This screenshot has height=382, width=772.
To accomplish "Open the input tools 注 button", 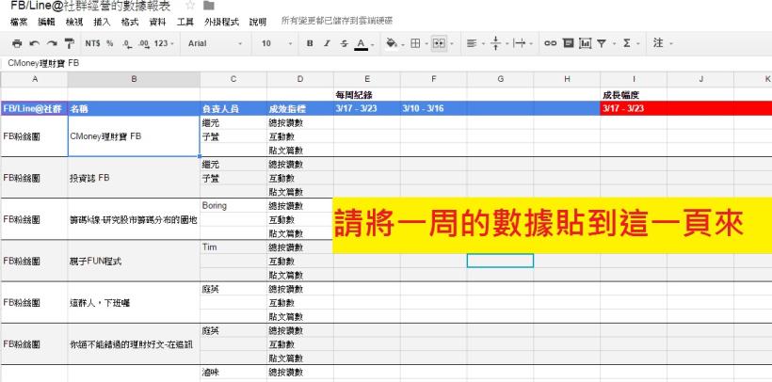I will click(x=658, y=43).
